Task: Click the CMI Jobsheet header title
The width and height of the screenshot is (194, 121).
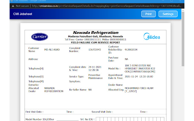Action: pyautogui.click(x=23, y=14)
